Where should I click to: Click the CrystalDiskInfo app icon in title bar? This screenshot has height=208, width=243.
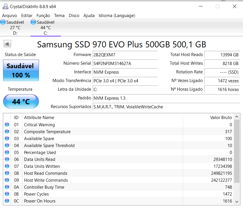pyautogui.click(x=6, y=6)
